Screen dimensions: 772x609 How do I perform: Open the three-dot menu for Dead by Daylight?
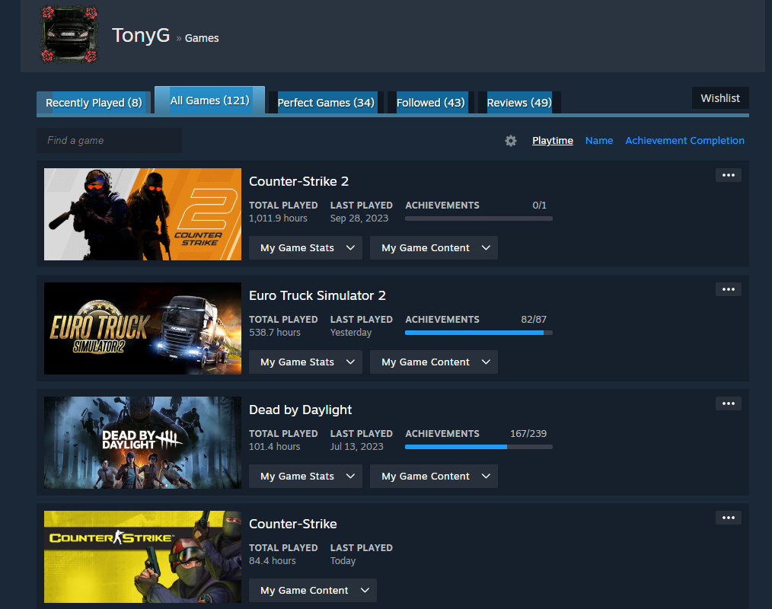[x=728, y=403]
